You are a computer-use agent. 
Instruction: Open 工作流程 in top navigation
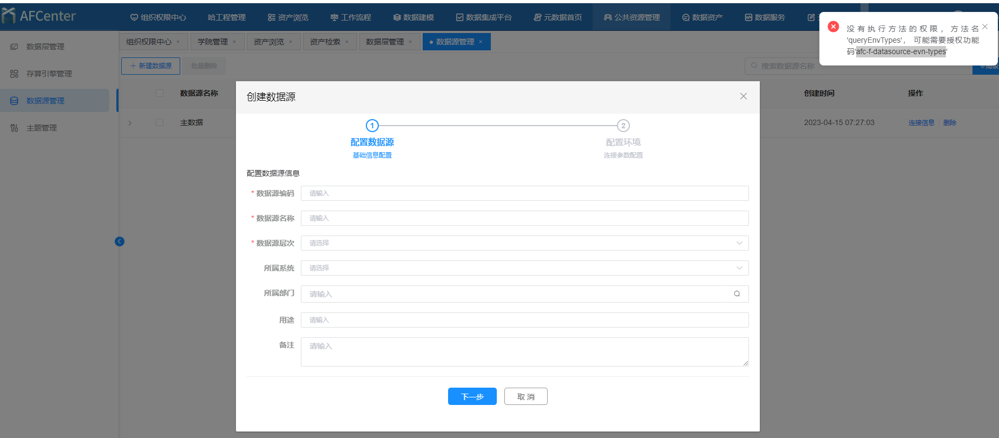(351, 17)
